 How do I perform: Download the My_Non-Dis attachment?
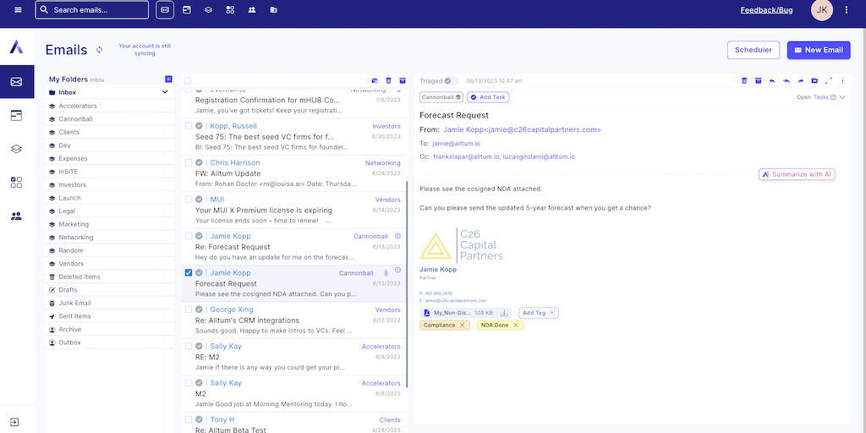pos(504,313)
